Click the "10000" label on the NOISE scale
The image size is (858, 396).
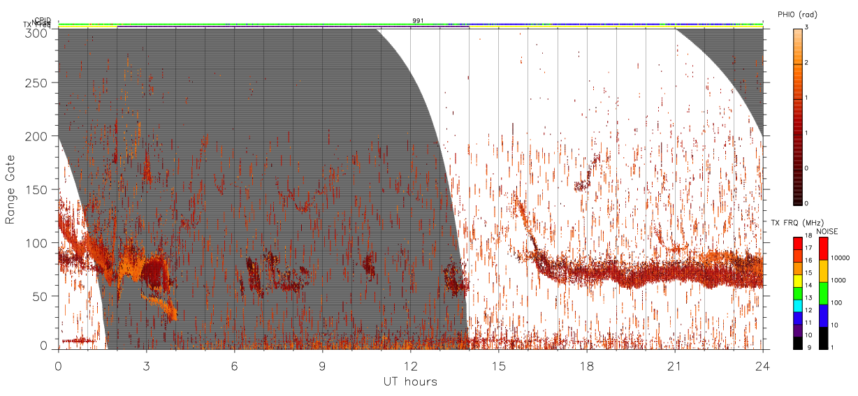(x=840, y=258)
